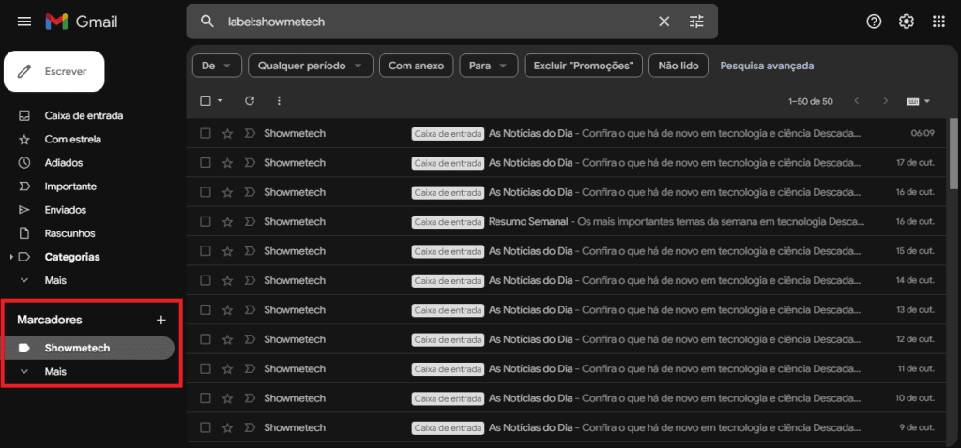961x448 pixels.
Task: Select the Resumo Semanal email checkbox
Action: [x=206, y=221]
